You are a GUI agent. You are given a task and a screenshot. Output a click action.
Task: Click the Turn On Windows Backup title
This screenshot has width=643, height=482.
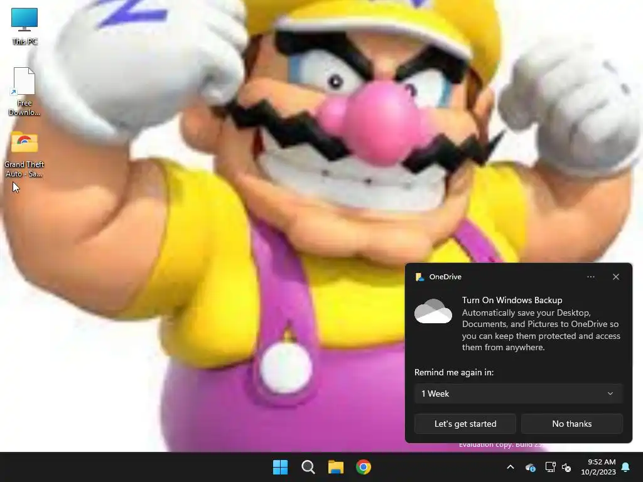coord(512,300)
